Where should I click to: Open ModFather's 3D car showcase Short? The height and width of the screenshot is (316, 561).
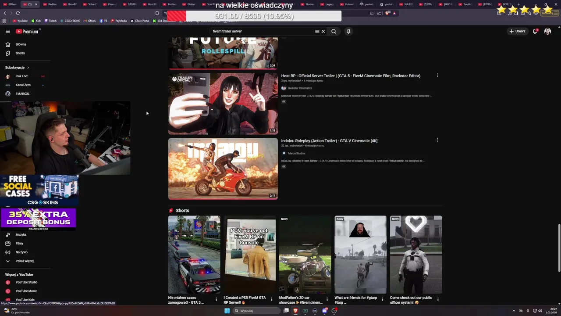click(x=305, y=254)
